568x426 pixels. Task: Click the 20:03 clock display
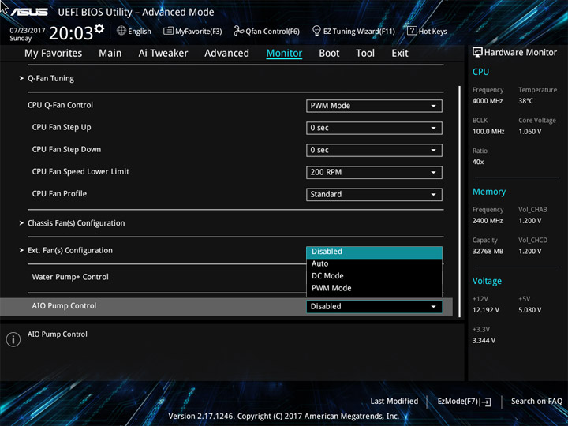[71, 33]
